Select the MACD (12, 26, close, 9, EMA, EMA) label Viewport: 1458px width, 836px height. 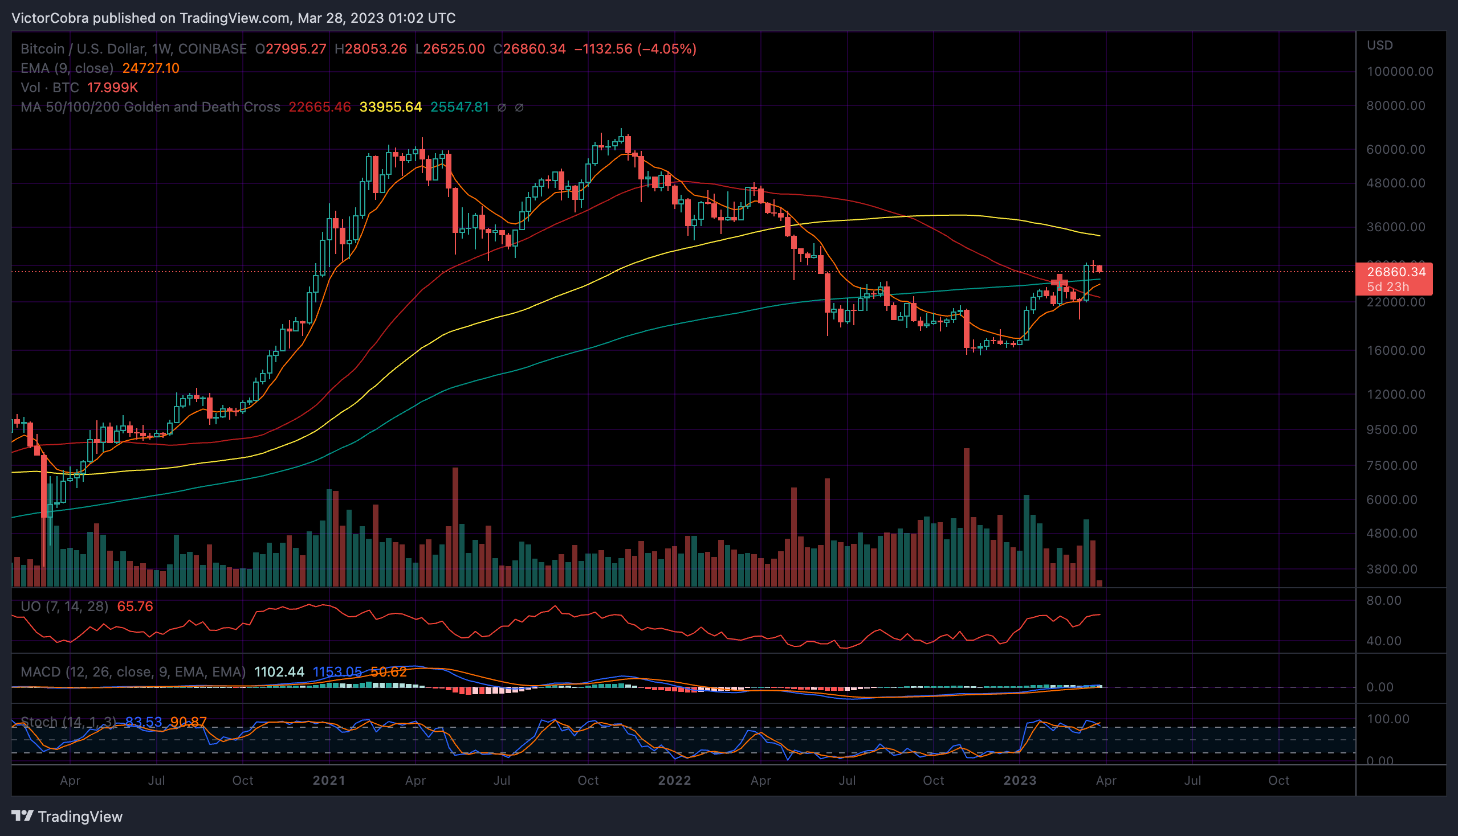tap(133, 672)
